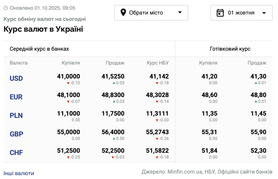
Task: Open the "Інші валюти" link
Action: coord(19,173)
